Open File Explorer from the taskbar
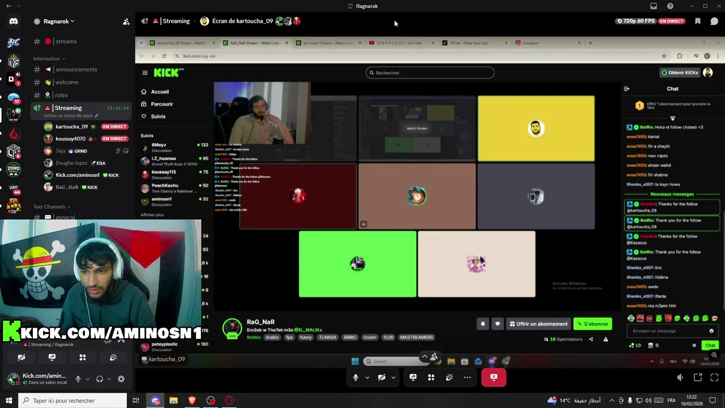This screenshot has width=725, height=408. 173,401
